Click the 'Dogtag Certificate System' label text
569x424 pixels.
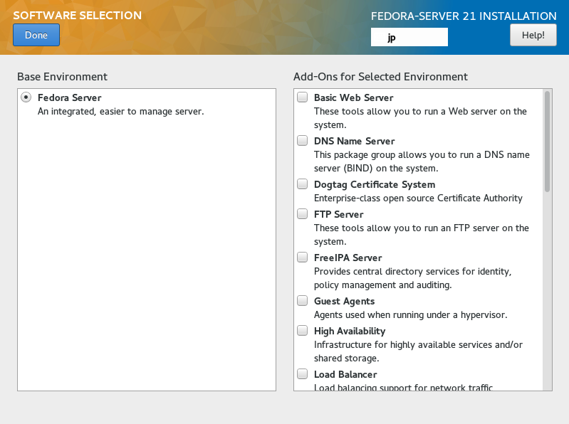click(375, 185)
